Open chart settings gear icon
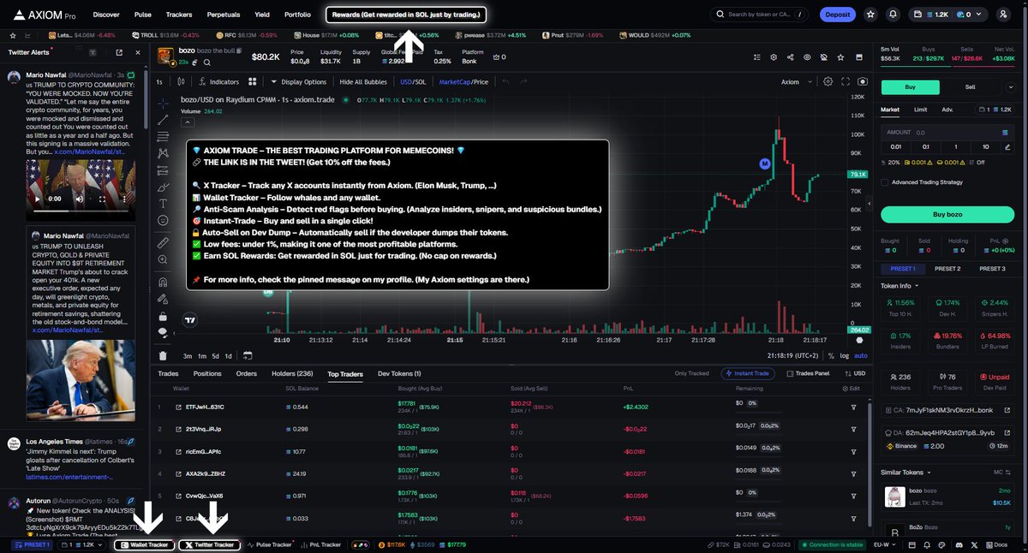Viewport: 1028px width, 553px height. click(x=828, y=82)
